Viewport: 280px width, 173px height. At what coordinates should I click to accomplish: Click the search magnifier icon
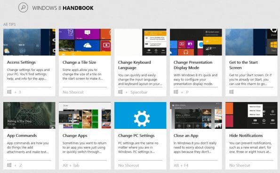click(x=23, y=8)
